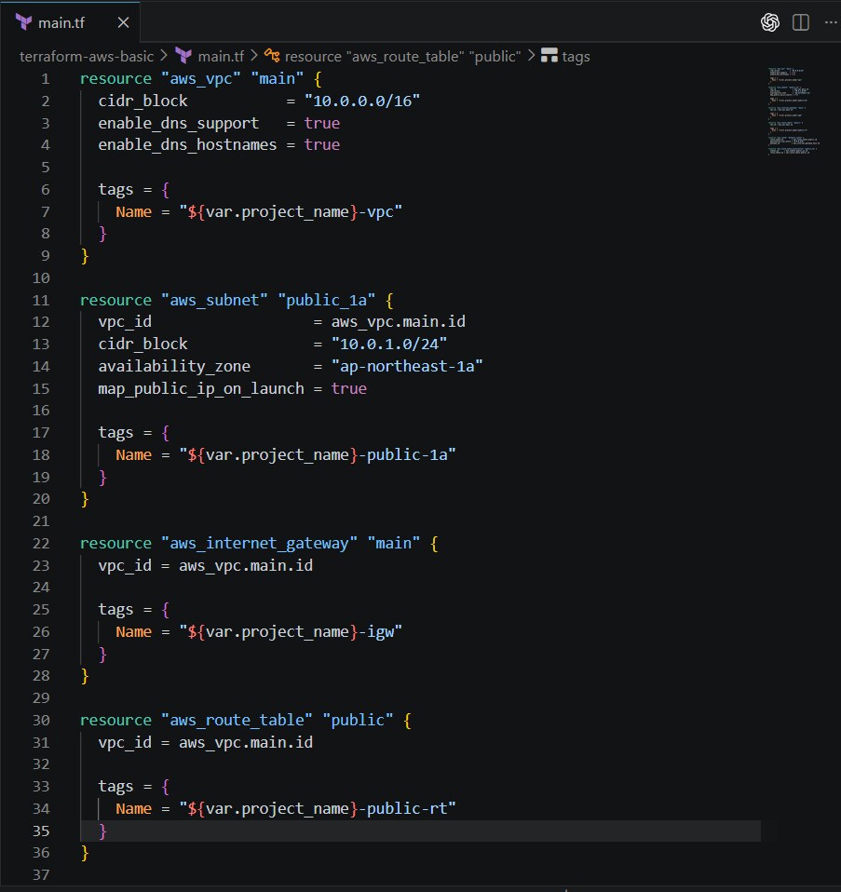This screenshot has height=892, width=841.
Task: Click cidr_block on line 2
Action: pyautogui.click(x=142, y=101)
